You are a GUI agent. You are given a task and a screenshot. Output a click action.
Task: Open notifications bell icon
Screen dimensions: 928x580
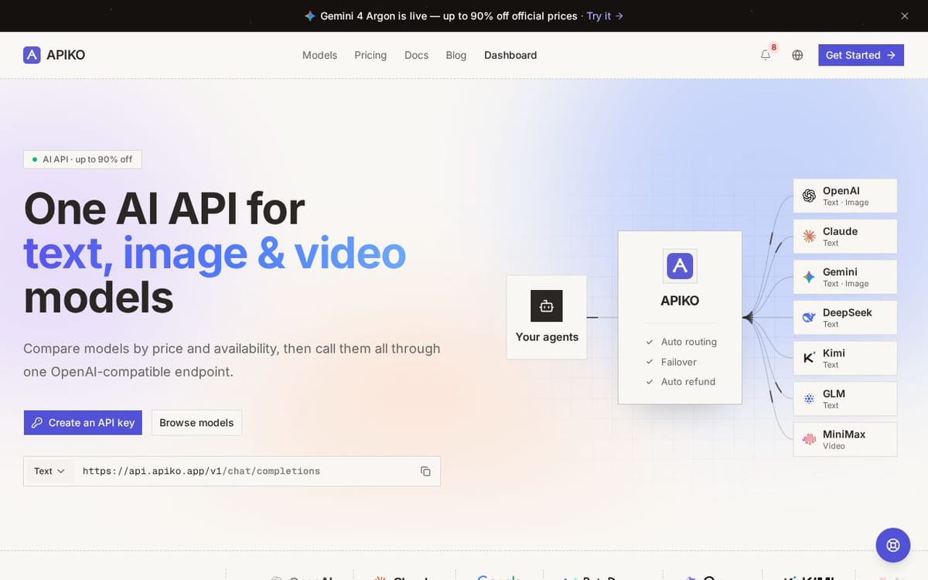click(766, 55)
